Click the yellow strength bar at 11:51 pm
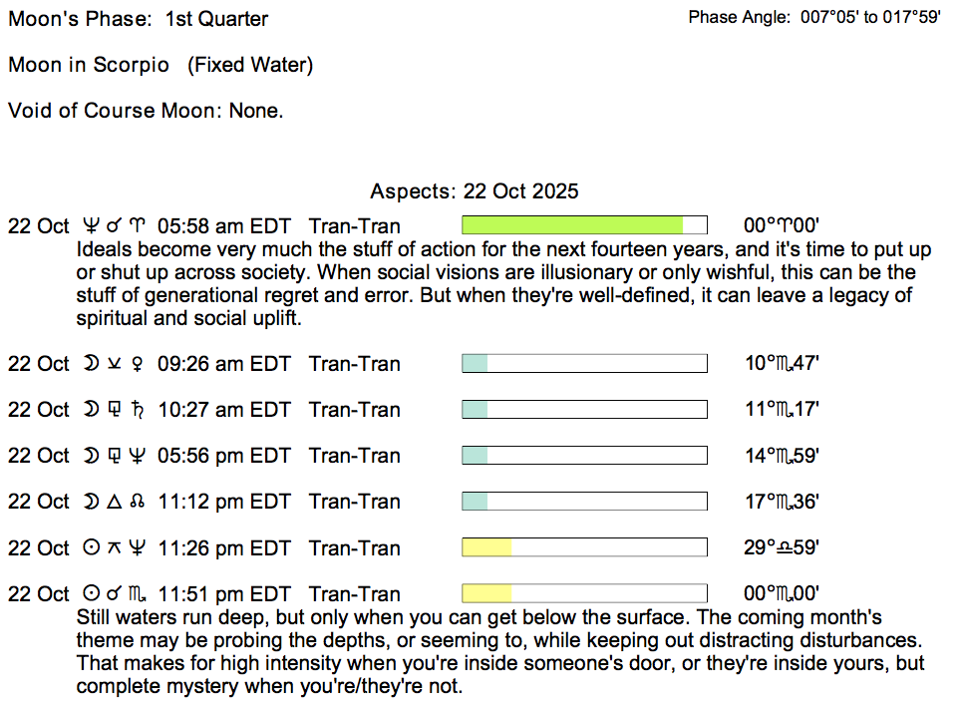Screen dimensions: 965x708 (x=487, y=594)
